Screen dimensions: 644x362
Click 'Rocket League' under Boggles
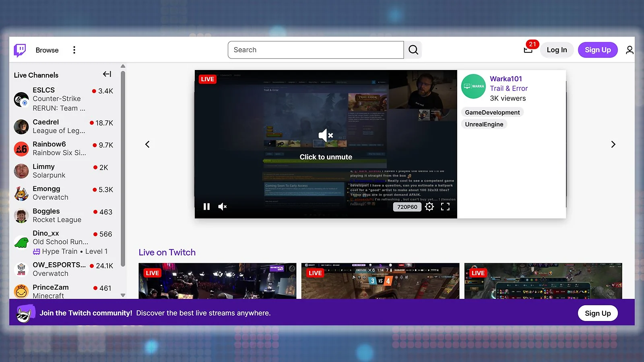(x=57, y=220)
